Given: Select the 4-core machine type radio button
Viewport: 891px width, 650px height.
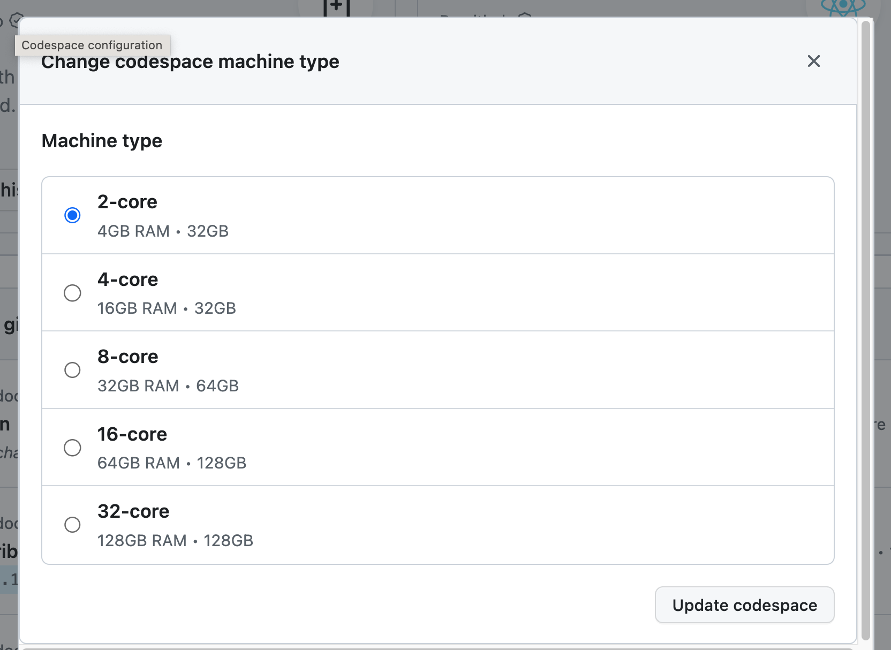Looking at the screenshot, I should [72, 293].
